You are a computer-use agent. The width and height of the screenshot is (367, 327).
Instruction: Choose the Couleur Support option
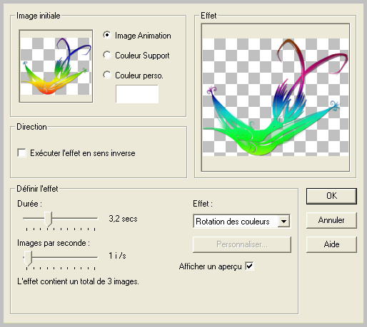107,55
